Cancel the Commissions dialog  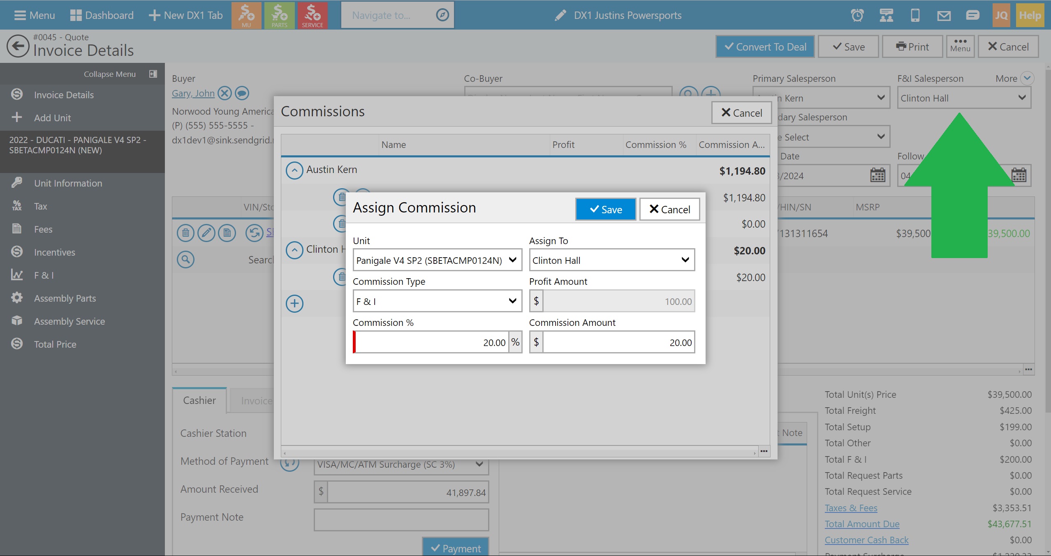741,113
